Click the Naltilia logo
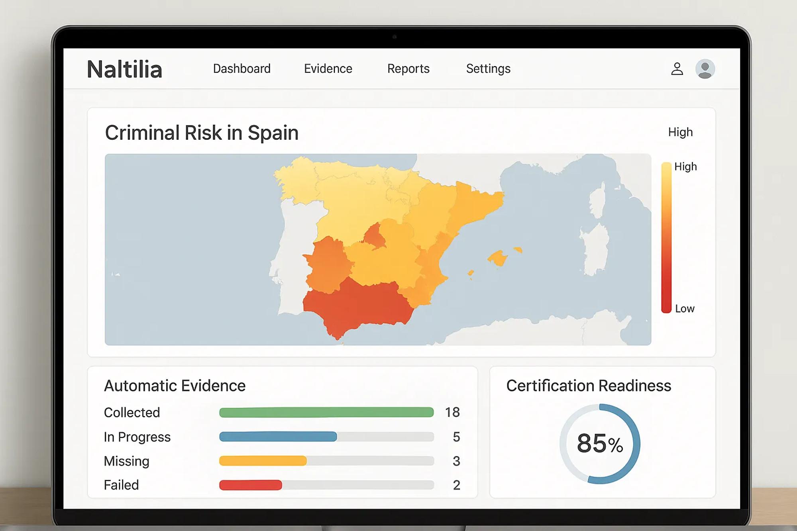 124,69
